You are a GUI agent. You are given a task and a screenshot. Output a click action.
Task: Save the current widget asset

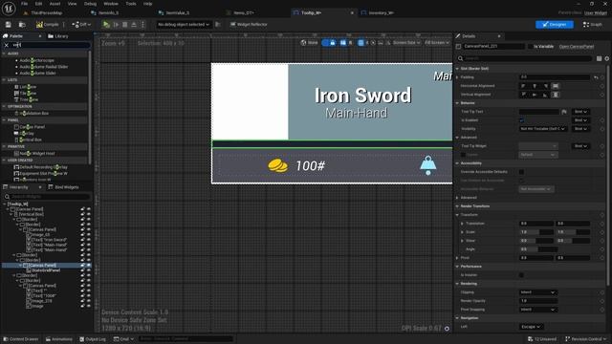tap(9, 25)
